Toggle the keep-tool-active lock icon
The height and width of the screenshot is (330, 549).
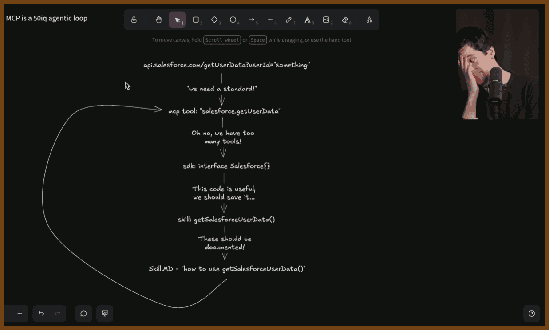[x=134, y=20]
